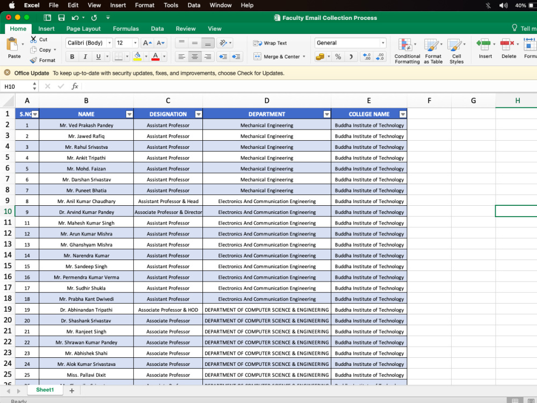Open the Tools menu in menu bar
This screenshot has height=403, width=537.
coord(171,5)
